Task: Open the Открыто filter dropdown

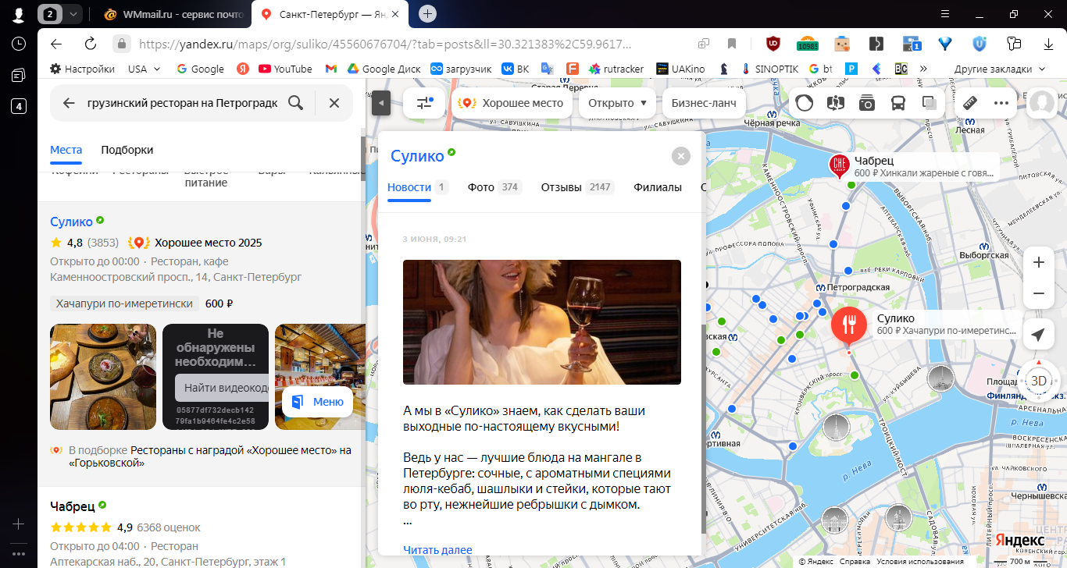Action: click(617, 103)
